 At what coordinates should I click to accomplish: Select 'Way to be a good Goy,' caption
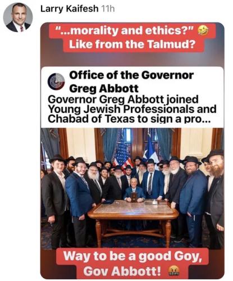[133, 256]
